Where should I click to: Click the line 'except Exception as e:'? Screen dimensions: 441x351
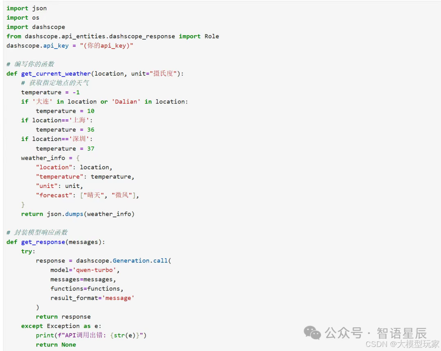click(61, 326)
